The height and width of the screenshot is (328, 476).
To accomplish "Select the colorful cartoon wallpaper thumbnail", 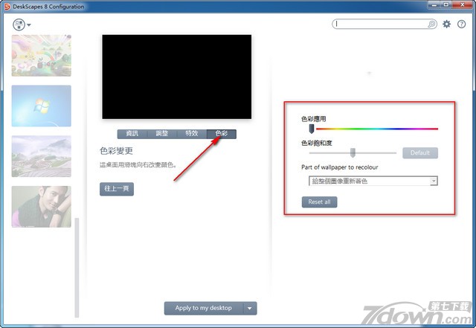I will (x=42, y=56).
